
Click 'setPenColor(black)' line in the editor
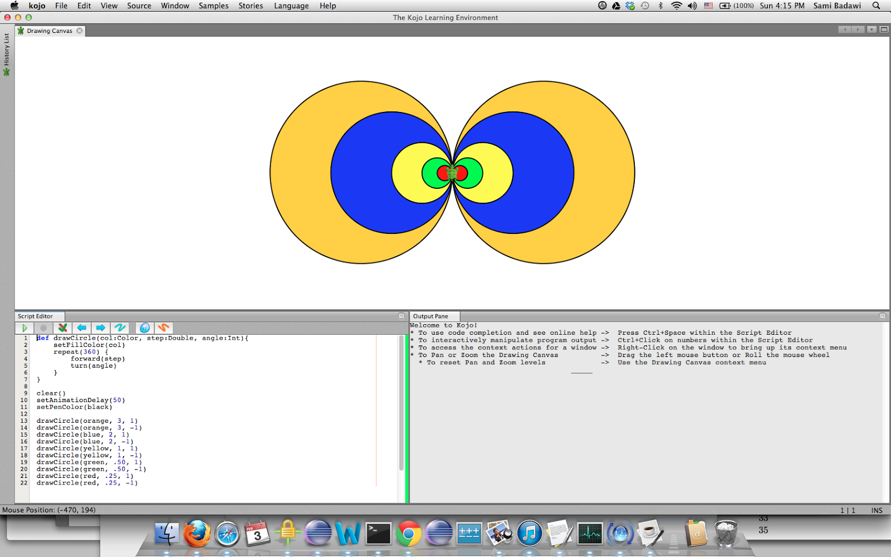[x=75, y=407]
